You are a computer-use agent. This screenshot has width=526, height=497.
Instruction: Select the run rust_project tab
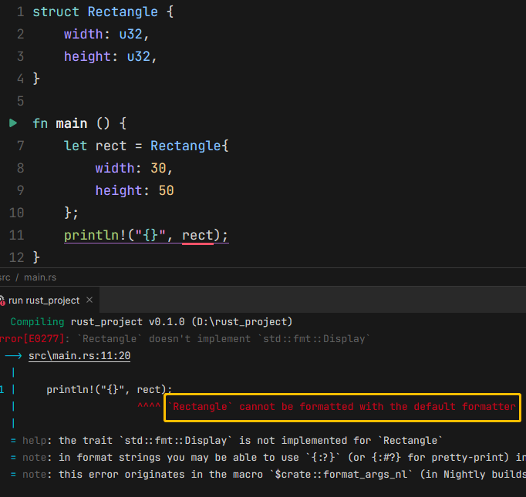coord(44,301)
